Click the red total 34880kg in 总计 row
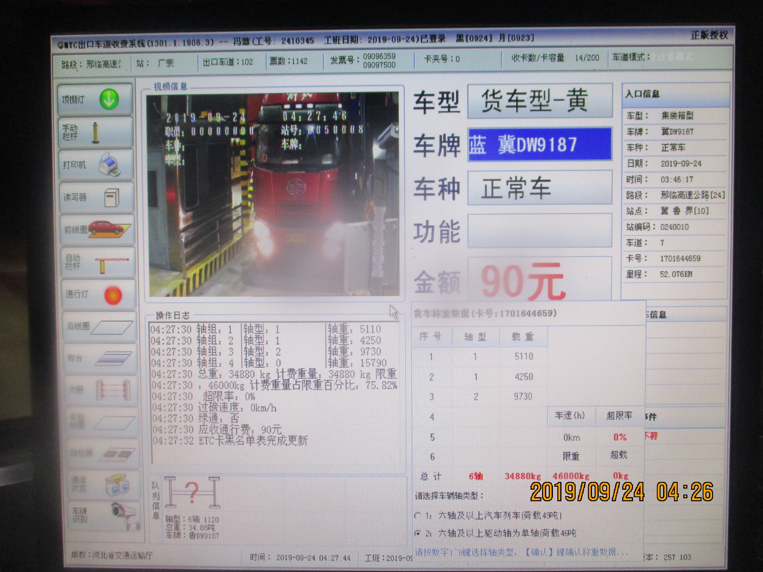The width and height of the screenshot is (763, 572). tap(523, 476)
